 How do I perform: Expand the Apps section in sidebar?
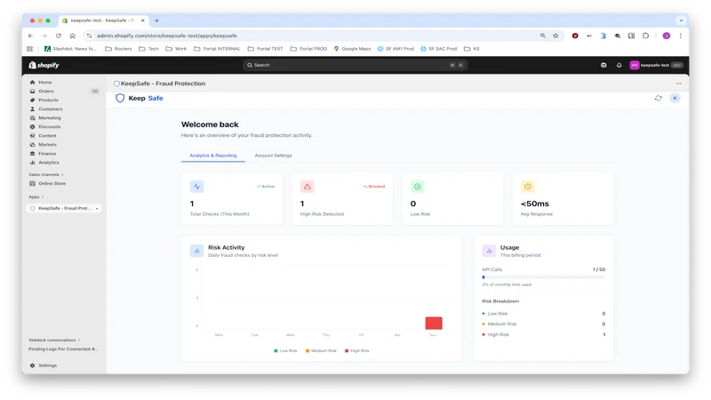point(36,196)
